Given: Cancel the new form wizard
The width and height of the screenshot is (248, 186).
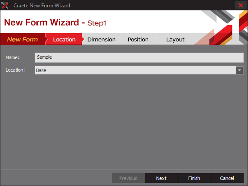Looking at the screenshot, I should tap(227, 178).
